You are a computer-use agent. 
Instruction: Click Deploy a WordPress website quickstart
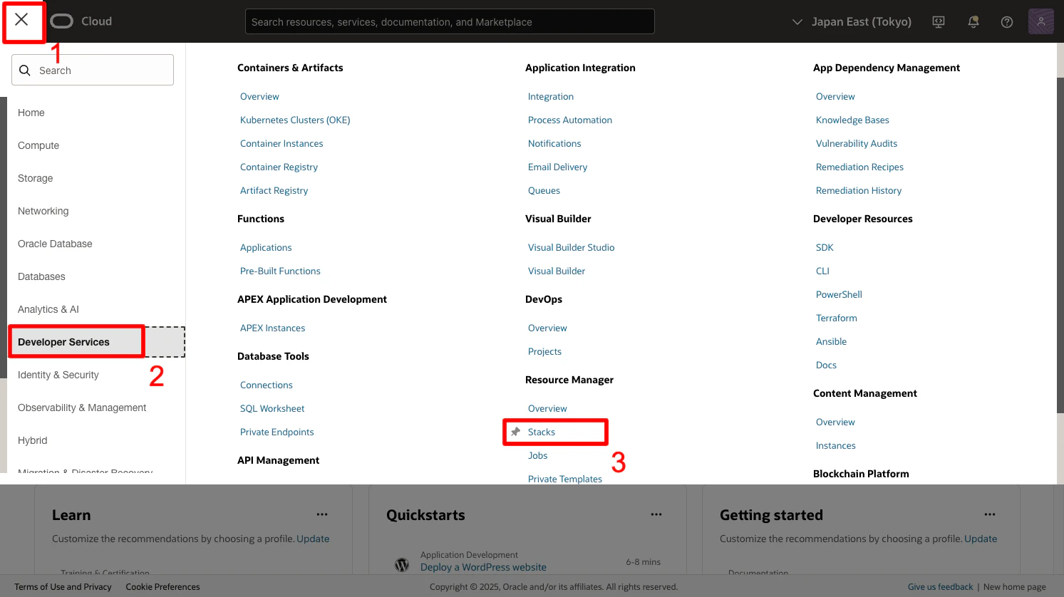[483, 567]
